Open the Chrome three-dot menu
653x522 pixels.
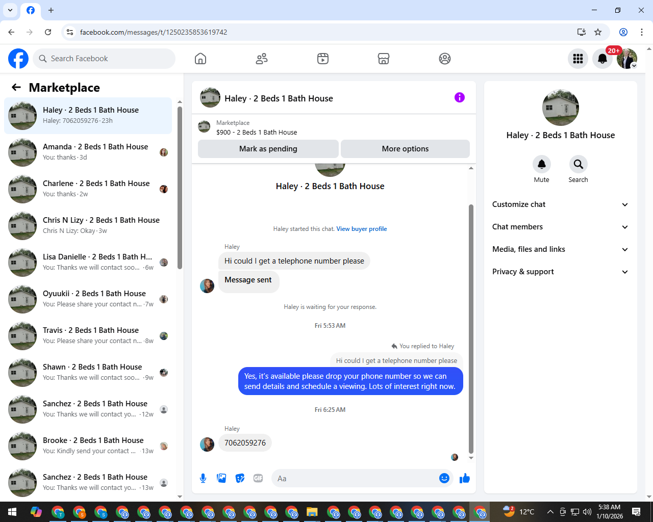(x=642, y=32)
